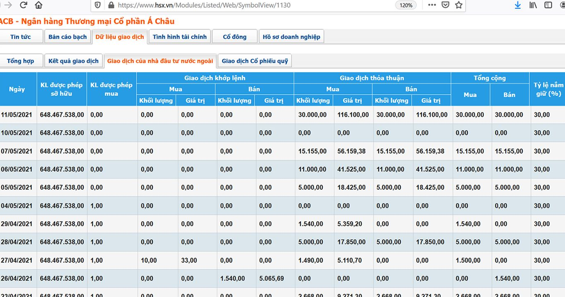The width and height of the screenshot is (565, 297).
Task: Open page actions three-dot menu
Action: pos(432,5)
